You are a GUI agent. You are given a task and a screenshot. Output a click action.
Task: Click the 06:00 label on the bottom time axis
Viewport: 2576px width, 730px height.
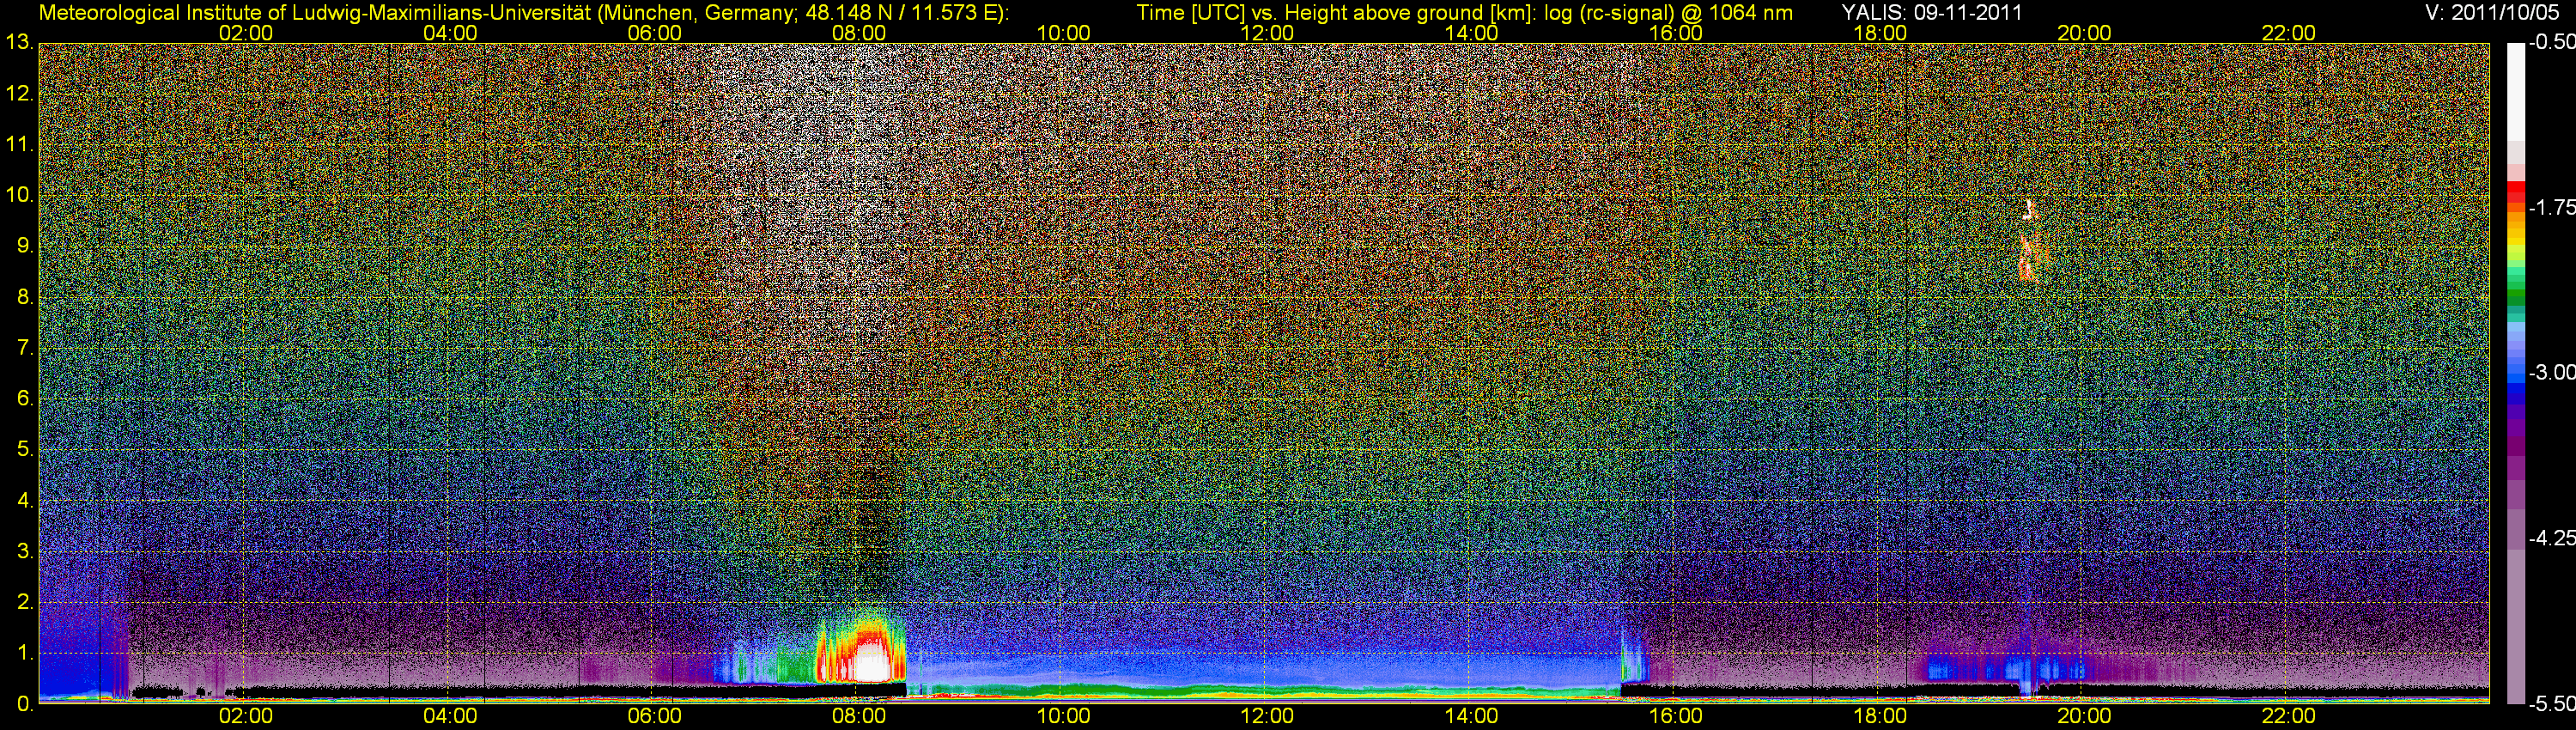point(654,716)
